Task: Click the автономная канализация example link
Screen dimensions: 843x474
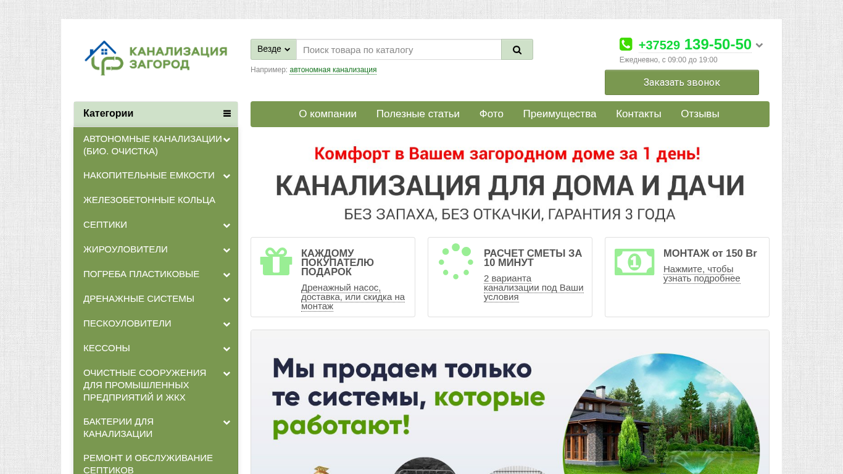Action: pos(333,70)
